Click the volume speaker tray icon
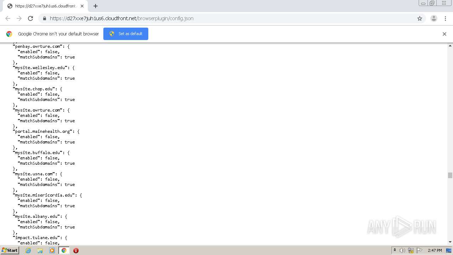The width and height of the screenshot is (453, 255). [x=402, y=250]
